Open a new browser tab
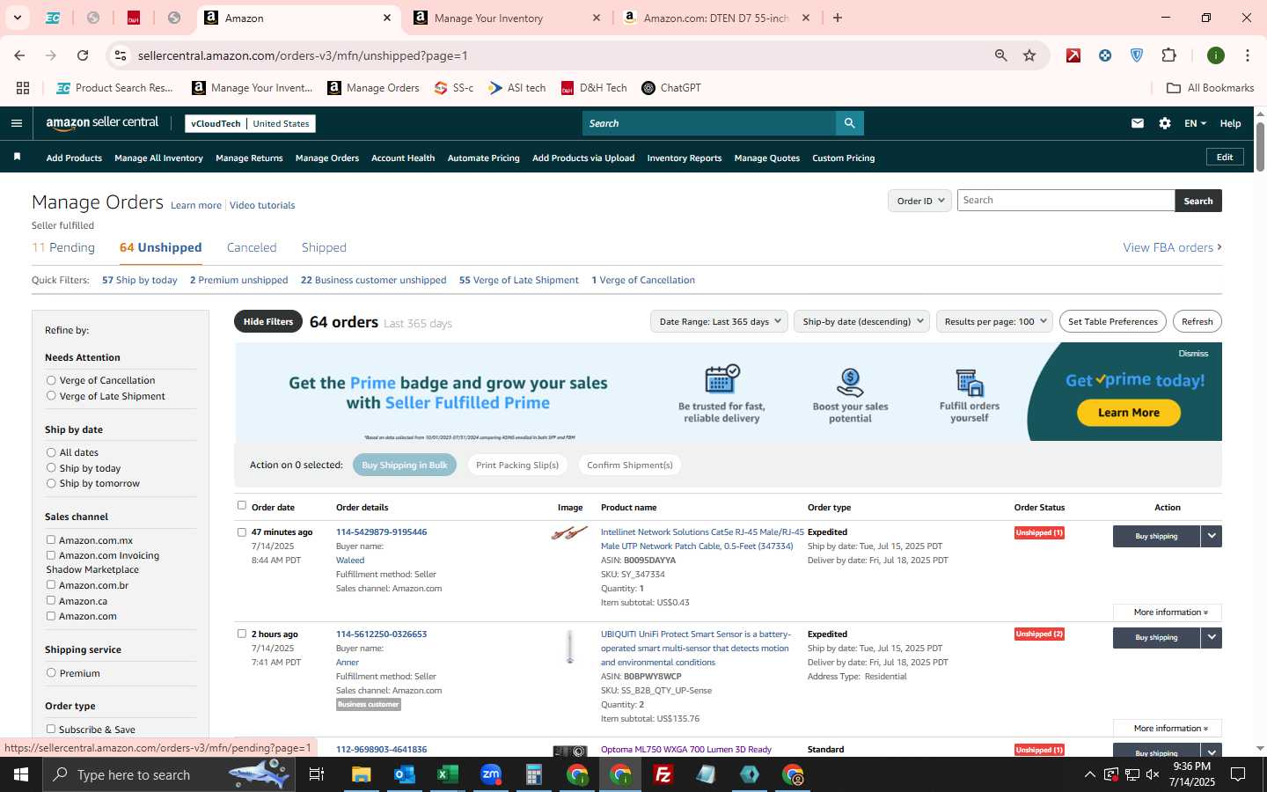 pos(838,18)
